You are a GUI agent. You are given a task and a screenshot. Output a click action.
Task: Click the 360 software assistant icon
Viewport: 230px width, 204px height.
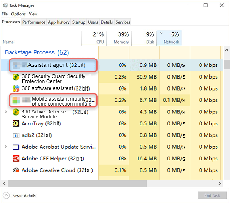pos(16,88)
